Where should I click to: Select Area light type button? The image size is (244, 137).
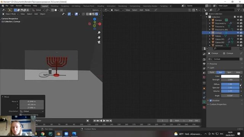[238, 72]
